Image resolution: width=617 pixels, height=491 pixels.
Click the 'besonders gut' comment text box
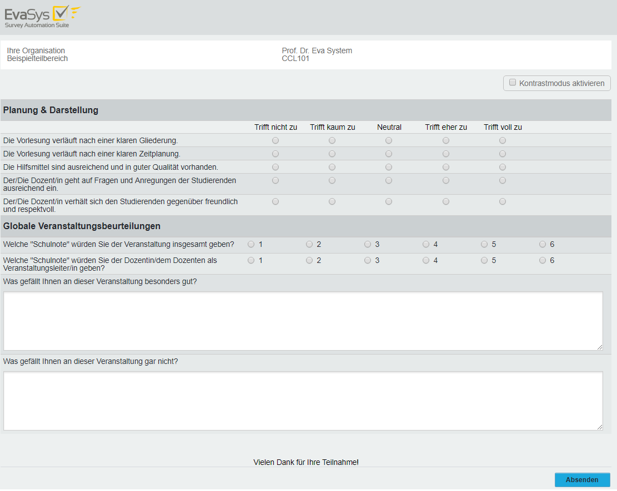[x=303, y=321]
